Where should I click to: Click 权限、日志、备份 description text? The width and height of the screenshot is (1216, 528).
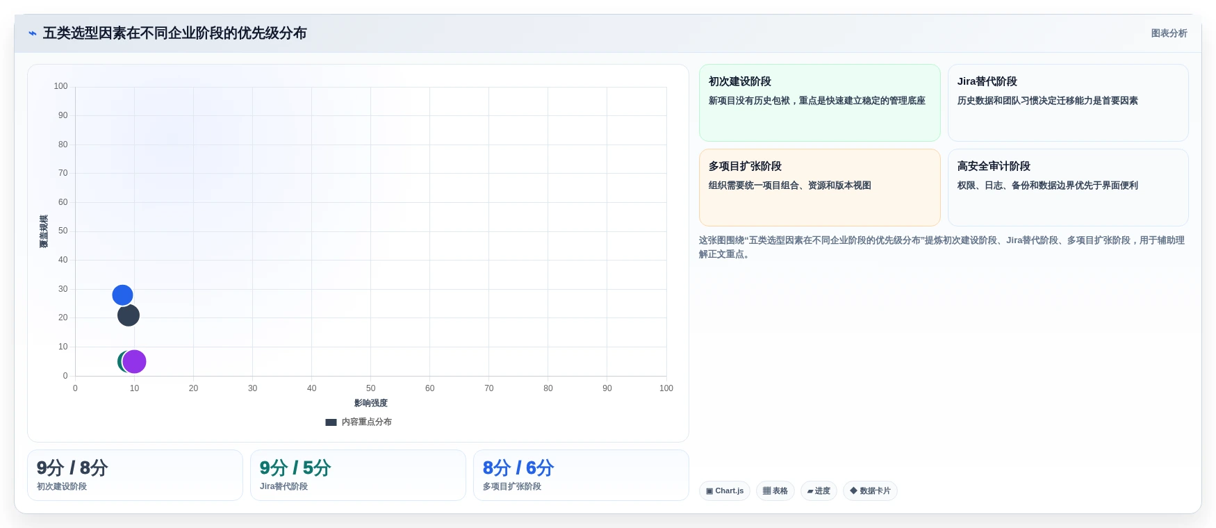pos(1047,185)
